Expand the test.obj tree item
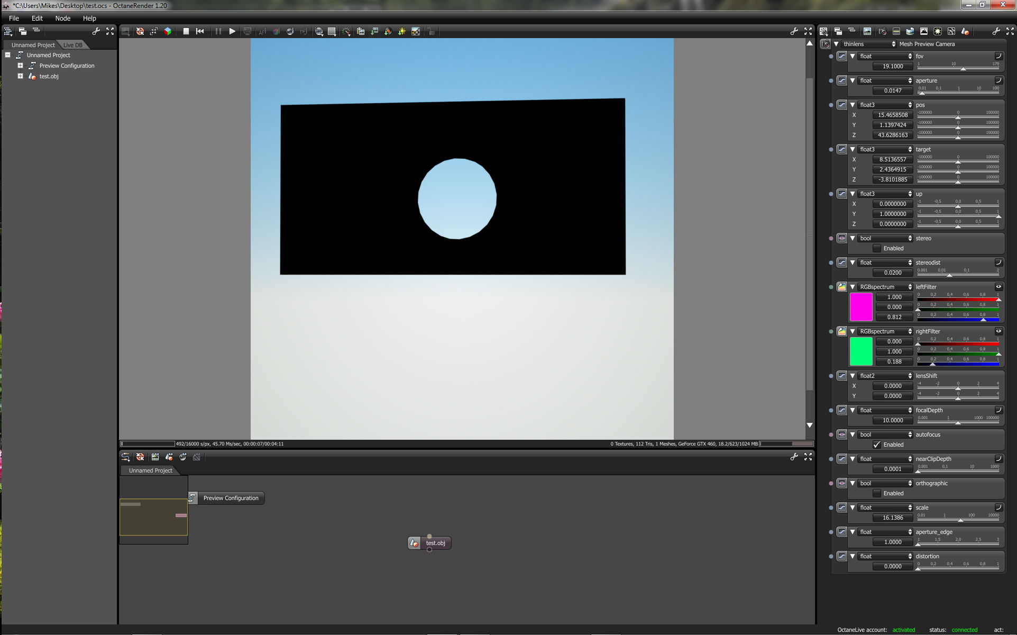Viewport: 1017px width, 635px height. coord(20,76)
